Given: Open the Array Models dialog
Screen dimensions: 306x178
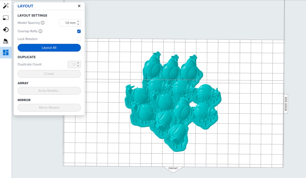Looking at the screenshot, I should [49, 91].
